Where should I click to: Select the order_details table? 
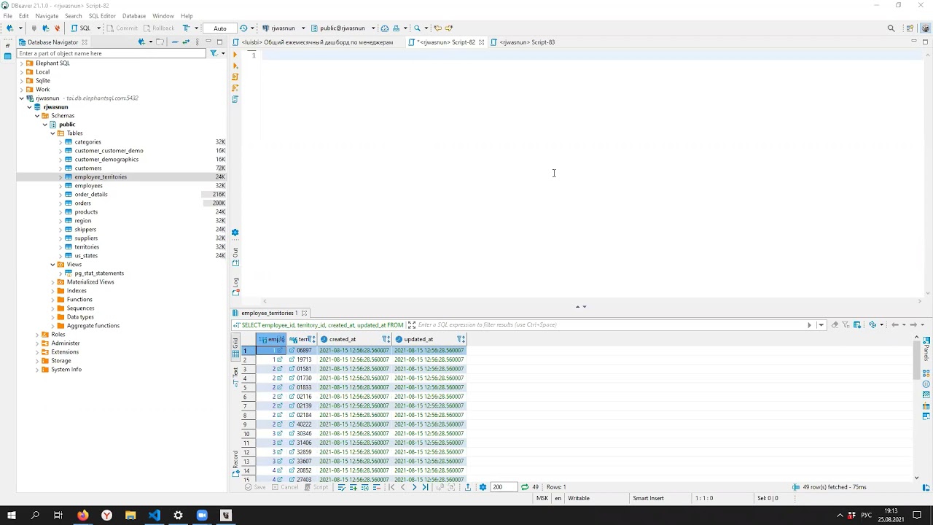90,195
